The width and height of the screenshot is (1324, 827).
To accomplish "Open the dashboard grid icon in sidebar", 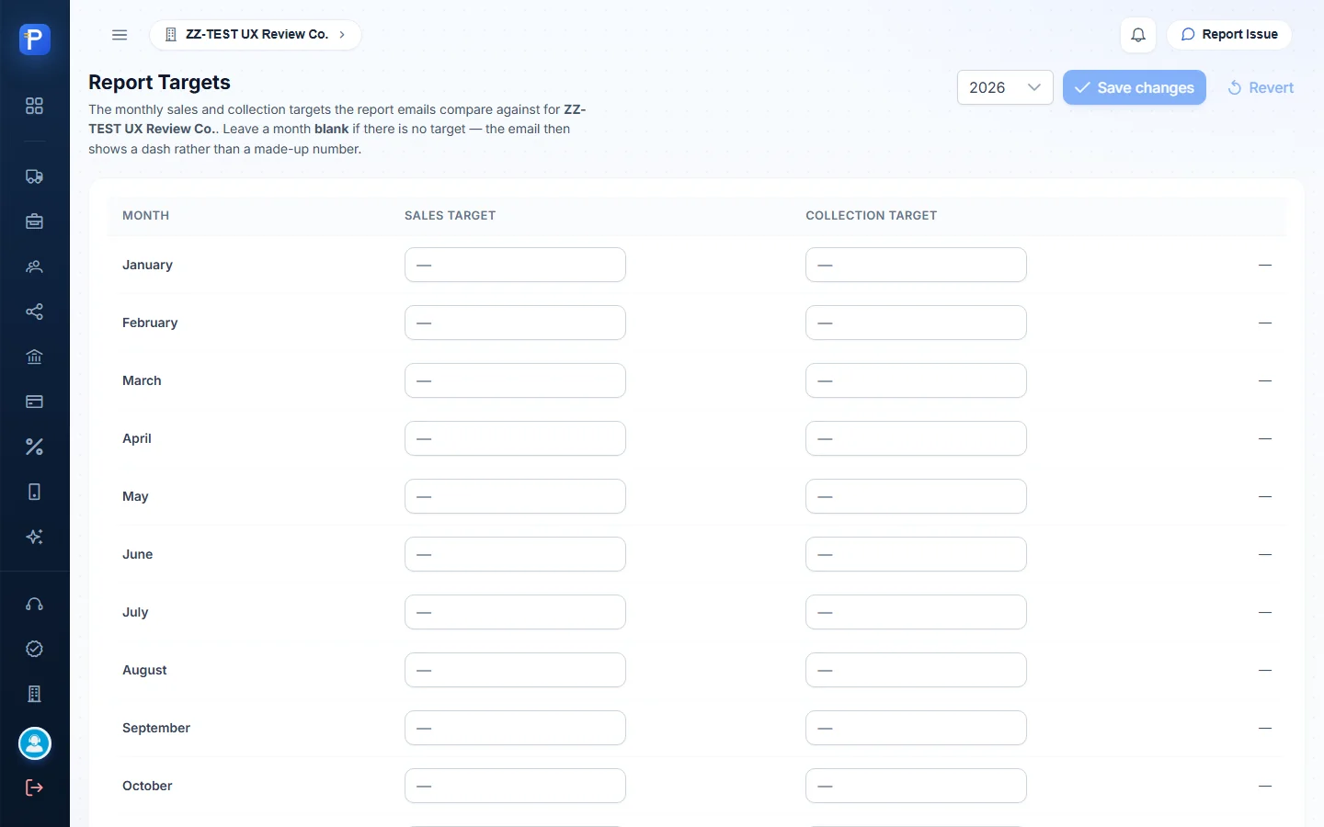I will tap(34, 106).
